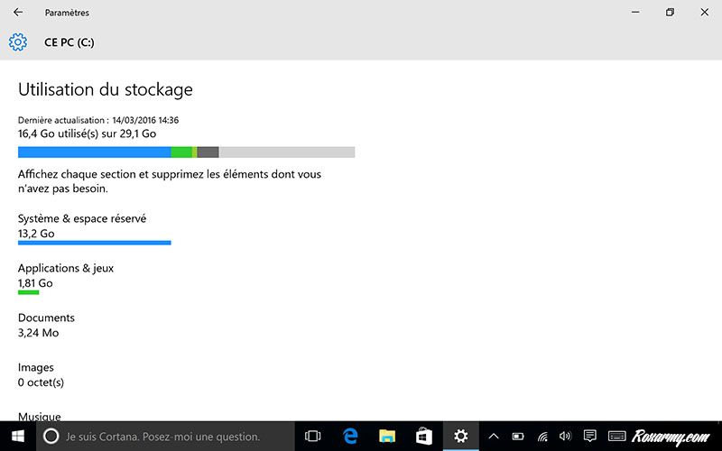Show the touch keyboard

coord(616,436)
